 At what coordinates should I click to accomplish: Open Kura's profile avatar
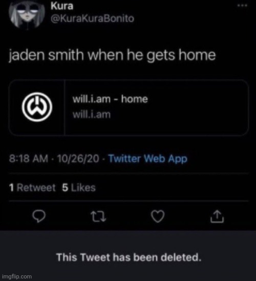click(x=27, y=13)
